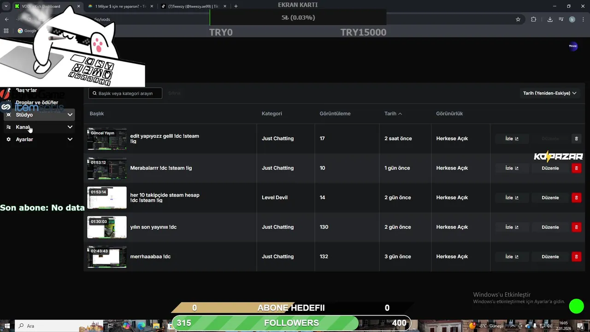Click İzle for 'yılın son yayınııı !dc'
This screenshot has height=332, width=590.
click(512, 227)
